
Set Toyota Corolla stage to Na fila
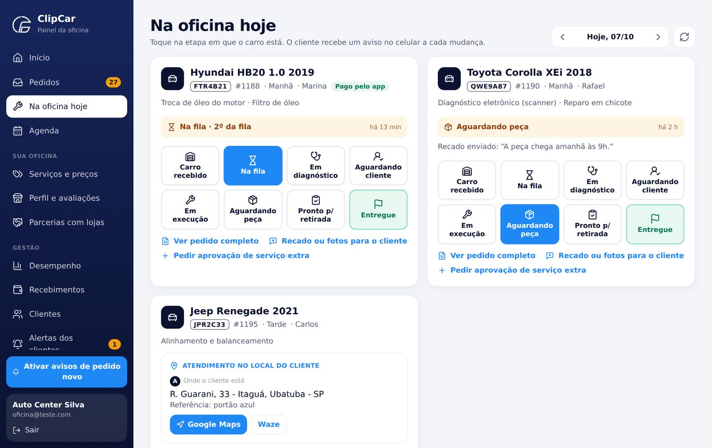tap(529, 181)
